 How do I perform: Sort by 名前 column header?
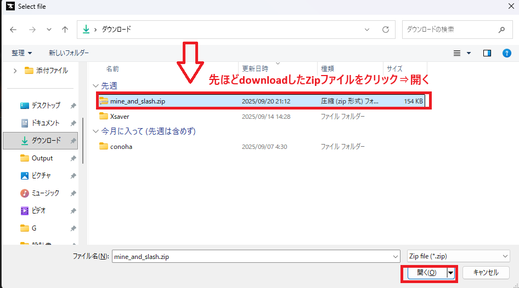coord(112,68)
